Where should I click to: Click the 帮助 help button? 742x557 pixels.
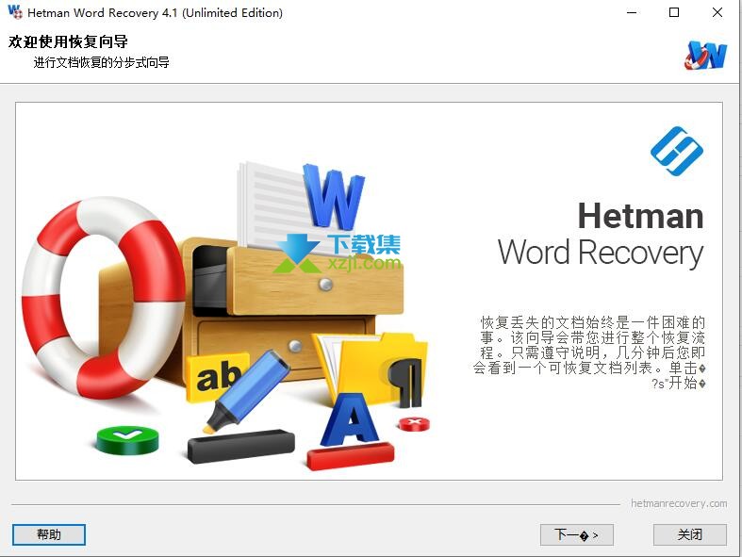click(x=49, y=534)
